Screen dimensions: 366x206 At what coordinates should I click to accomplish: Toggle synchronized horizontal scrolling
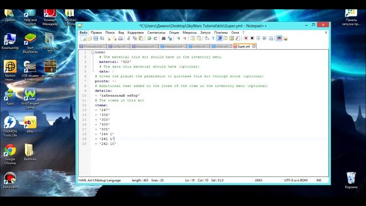pyautogui.click(x=199, y=38)
